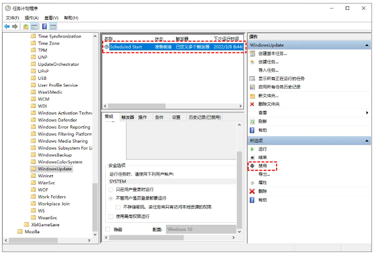Screen dimensions: 375x258
Task: Click the clock icon of Scheduled Start task
Action: (106, 47)
